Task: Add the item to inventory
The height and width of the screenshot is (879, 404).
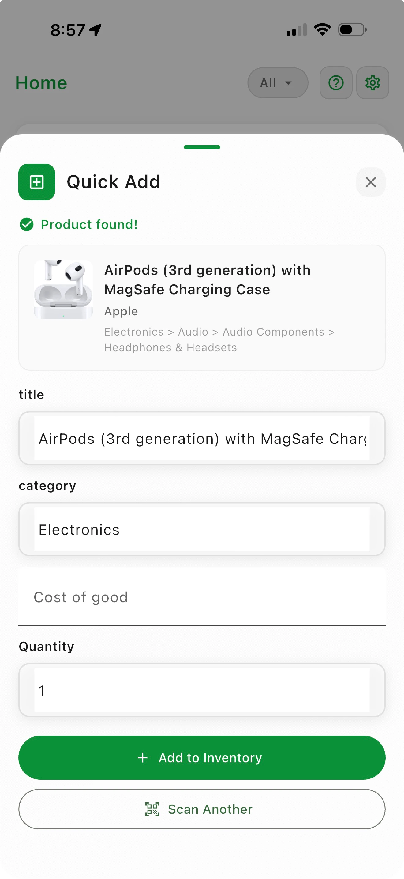Action: point(202,758)
